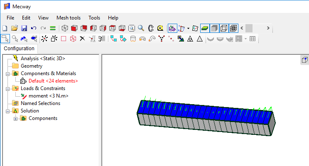Image resolution: width=309 pixels, height=166 pixels.
Task: Select the Configuration tab
Action: [x=19, y=49]
